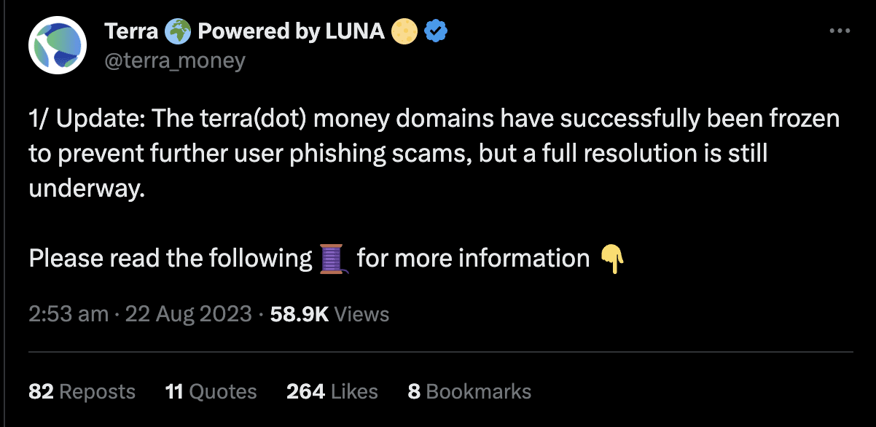The image size is (876, 427).
Task: Click the pointing-down hand emoji
Action: point(611,259)
